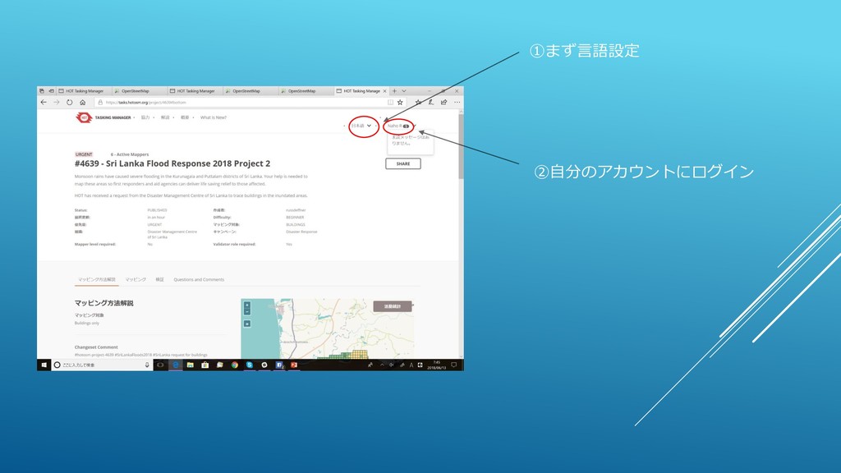Click the Cortana search box

point(102,365)
